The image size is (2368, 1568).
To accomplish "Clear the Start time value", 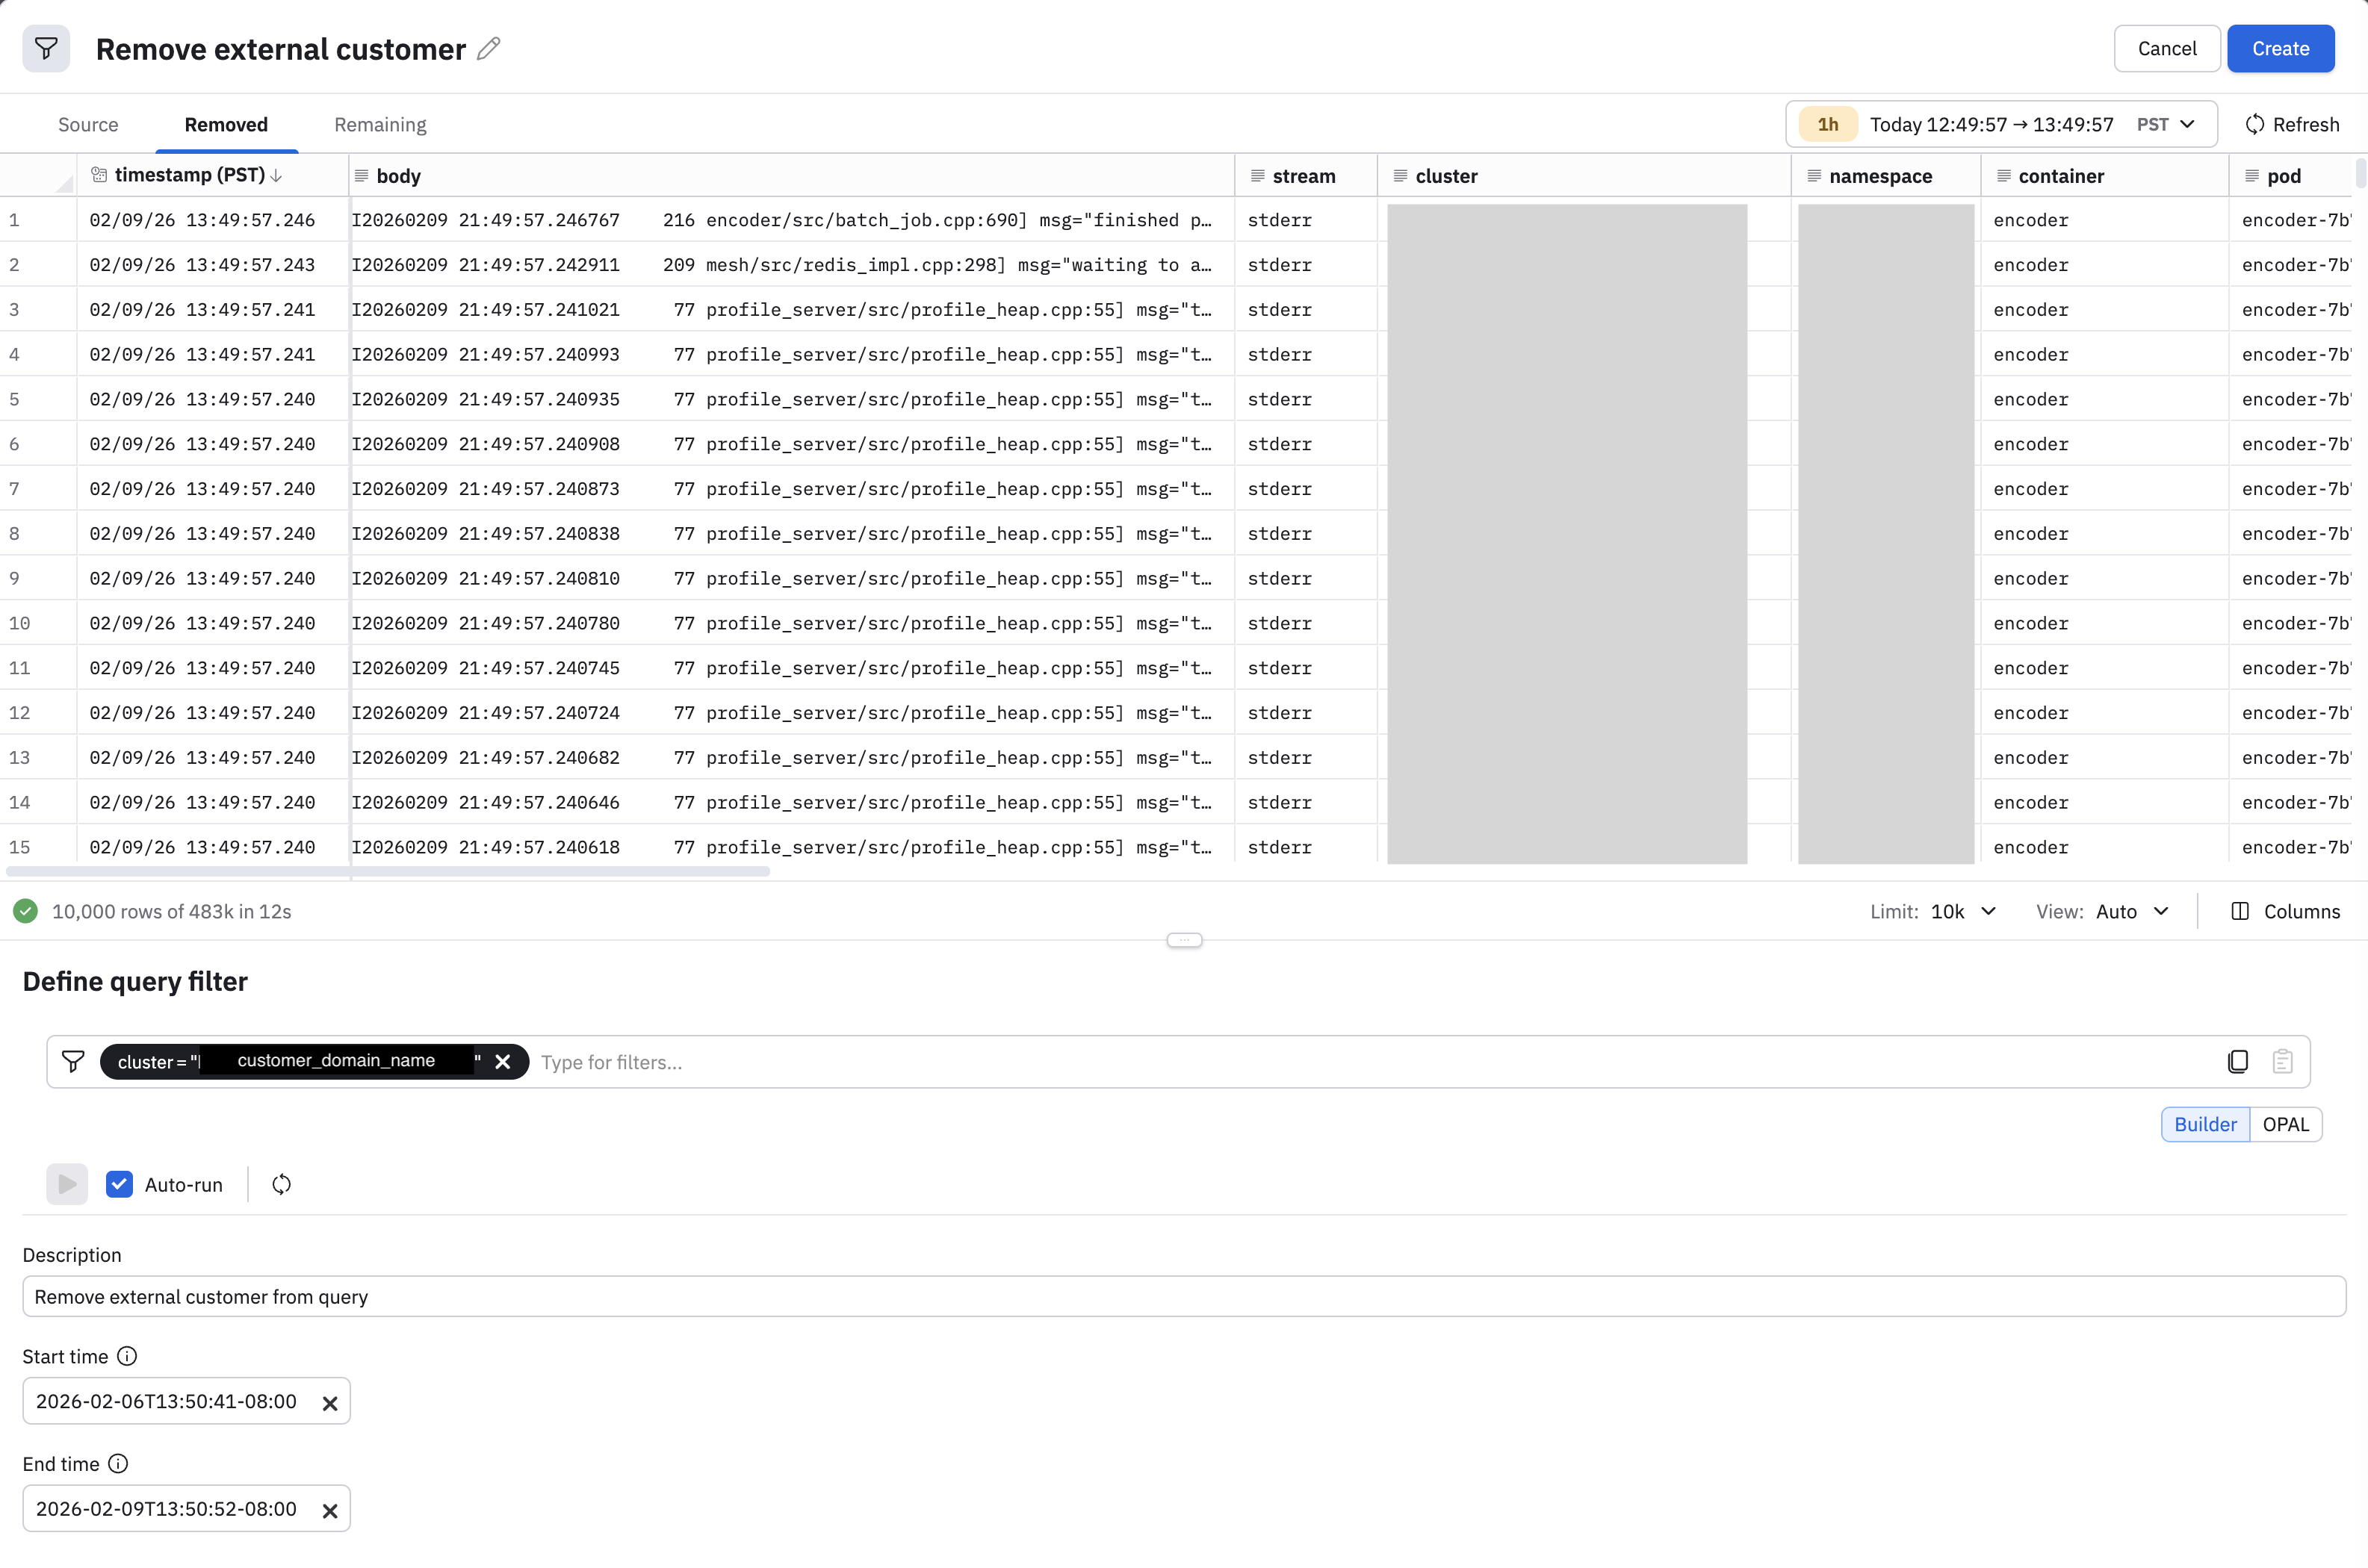I will point(329,1403).
